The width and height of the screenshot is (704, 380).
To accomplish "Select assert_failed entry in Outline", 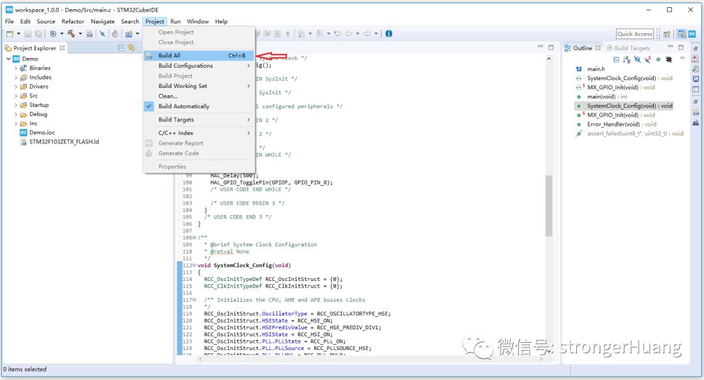I will tap(630, 134).
